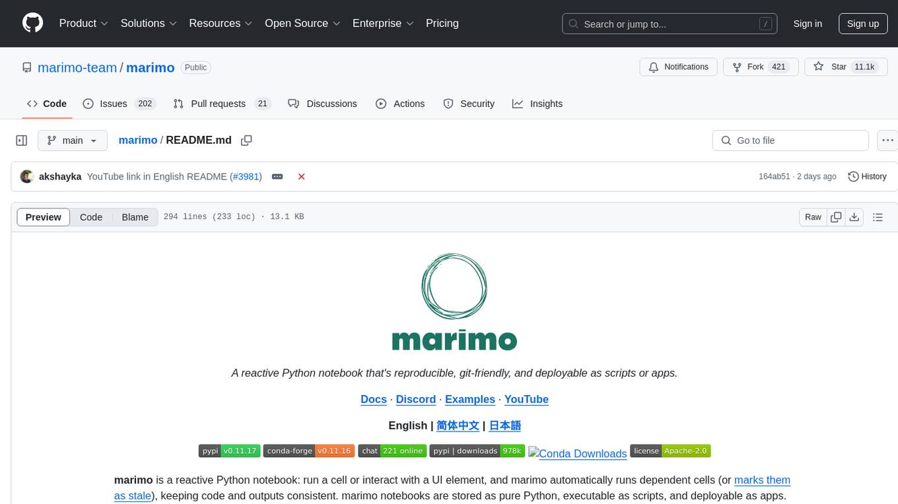View the Insights tab

(x=537, y=104)
